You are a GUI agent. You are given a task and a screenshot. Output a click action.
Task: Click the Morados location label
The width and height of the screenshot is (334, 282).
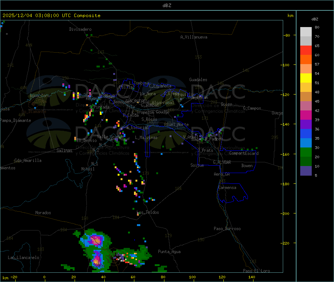click(43, 213)
